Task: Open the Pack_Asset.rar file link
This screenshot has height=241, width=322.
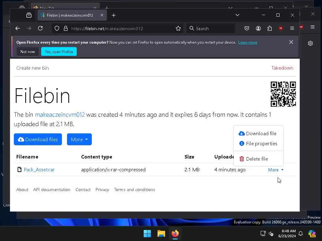Action: pyautogui.click(x=39, y=170)
